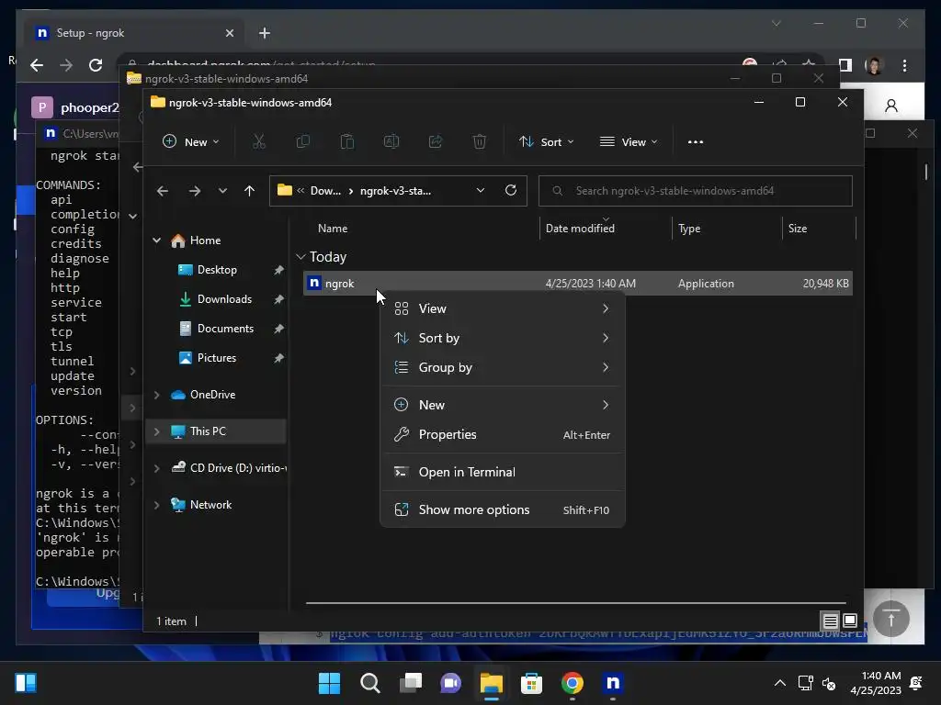This screenshot has height=705, width=941.
Task: Switch to details view in status bar
Action: pos(830,621)
